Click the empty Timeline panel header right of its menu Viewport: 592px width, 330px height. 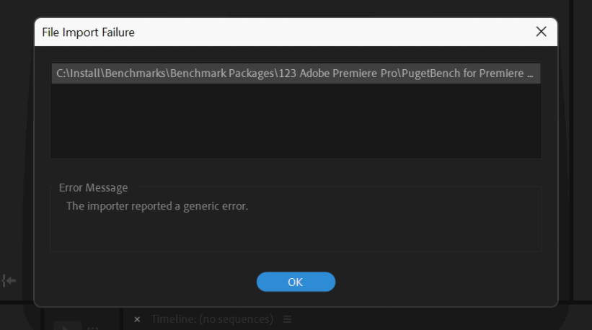click(x=433, y=319)
